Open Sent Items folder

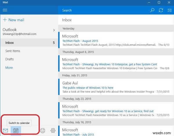point(29,51)
